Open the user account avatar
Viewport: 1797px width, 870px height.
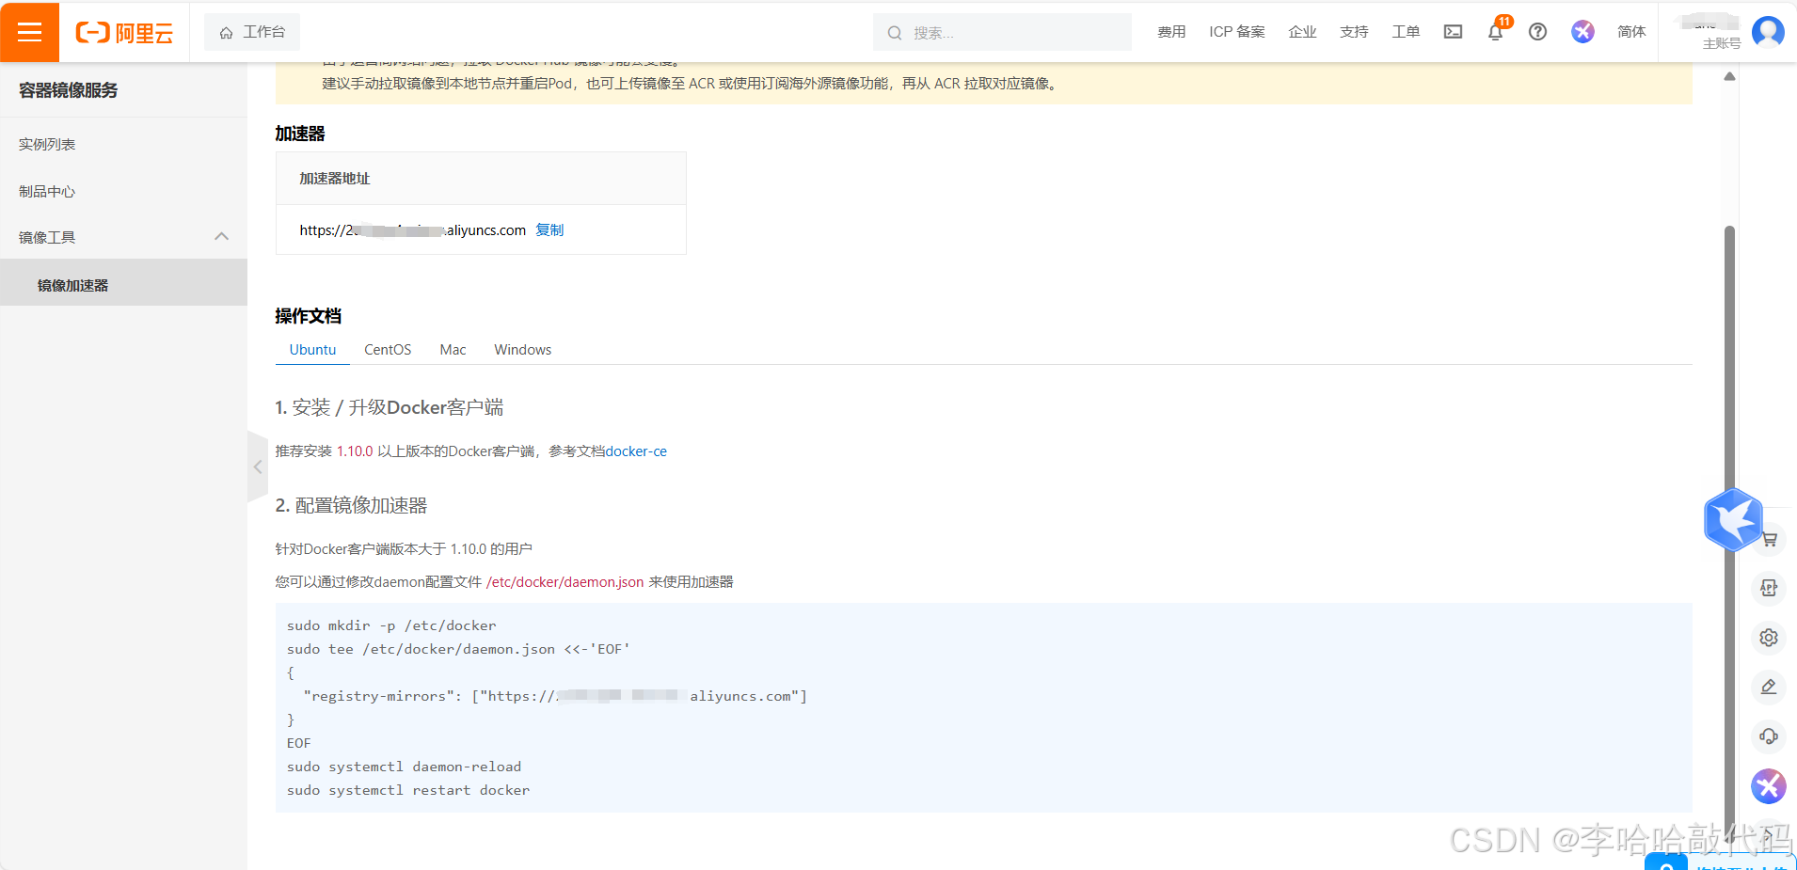click(x=1768, y=32)
